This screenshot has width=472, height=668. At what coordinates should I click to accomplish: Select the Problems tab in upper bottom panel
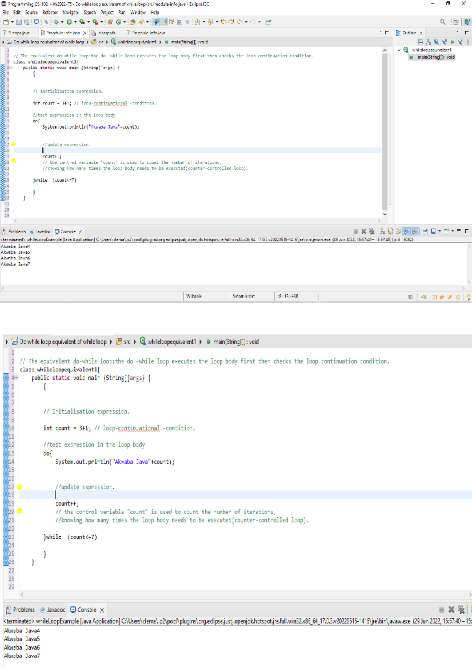[14, 232]
